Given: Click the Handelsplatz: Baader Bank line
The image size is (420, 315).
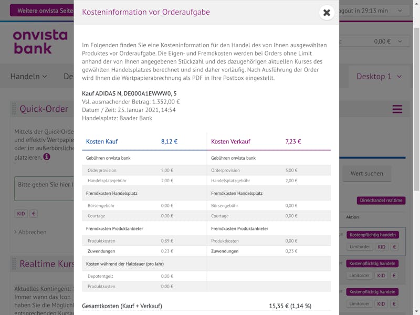Looking at the screenshot, I should (x=117, y=118).
